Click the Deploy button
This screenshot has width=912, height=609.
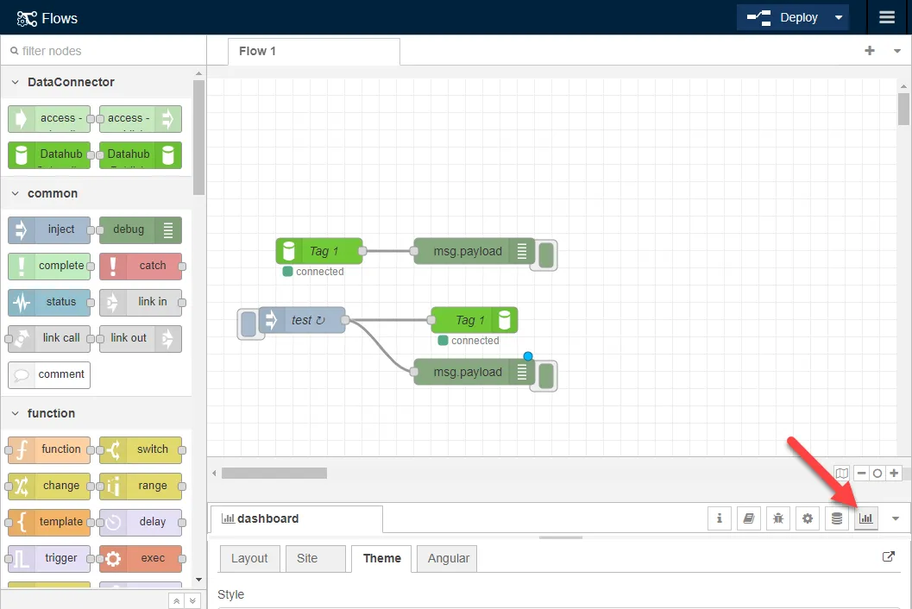pyautogui.click(x=783, y=17)
